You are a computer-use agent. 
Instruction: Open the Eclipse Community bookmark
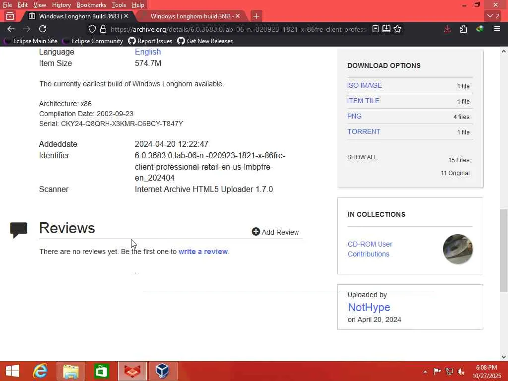click(93, 41)
